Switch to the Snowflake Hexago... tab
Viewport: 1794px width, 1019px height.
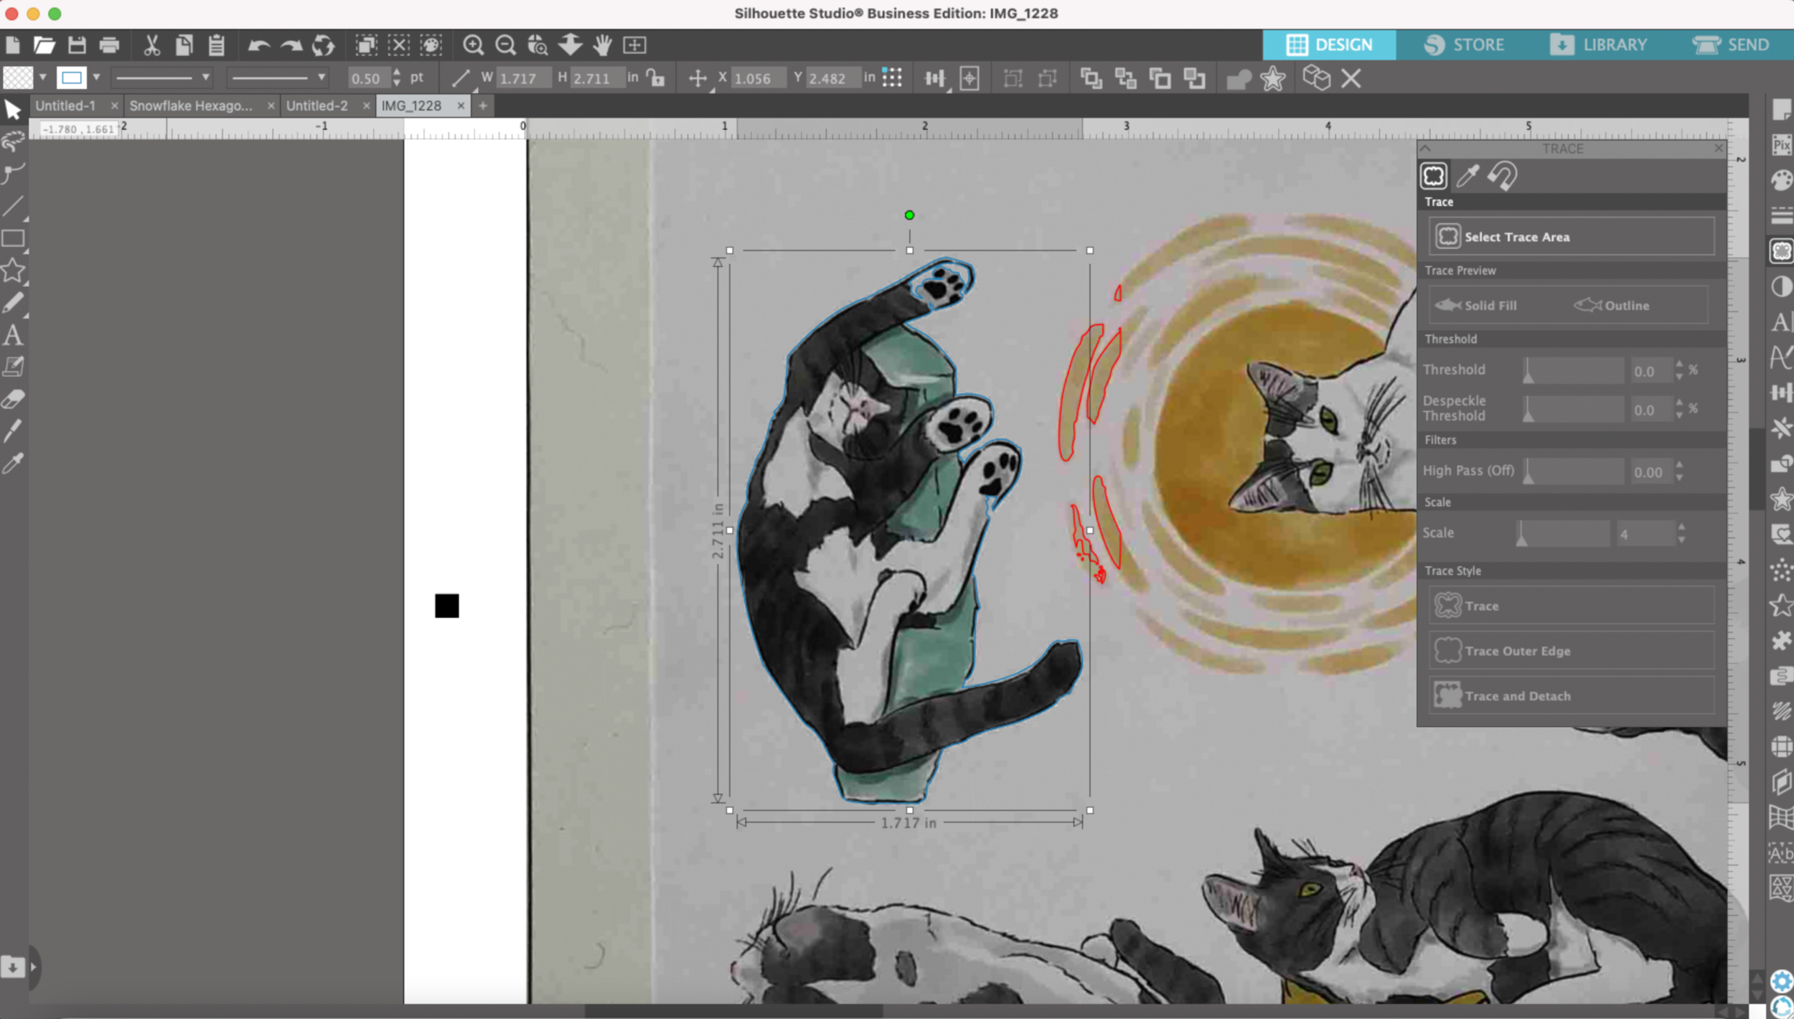pos(191,105)
